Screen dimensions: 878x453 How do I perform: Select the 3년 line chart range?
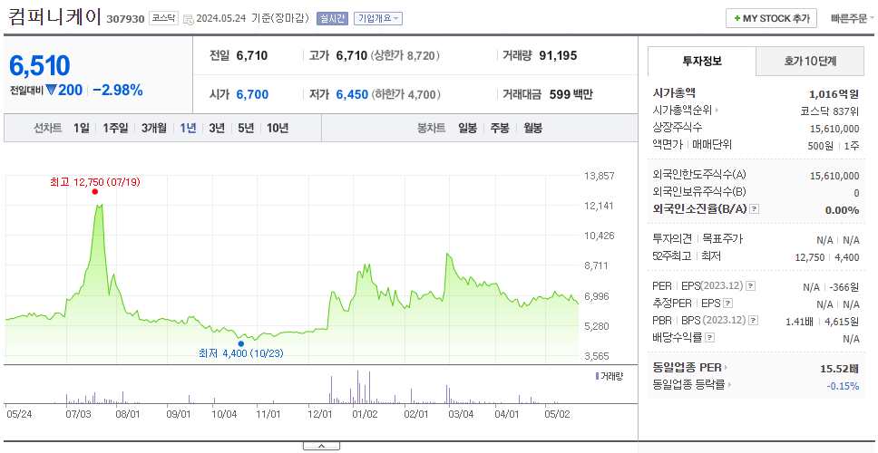click(217, 128)
